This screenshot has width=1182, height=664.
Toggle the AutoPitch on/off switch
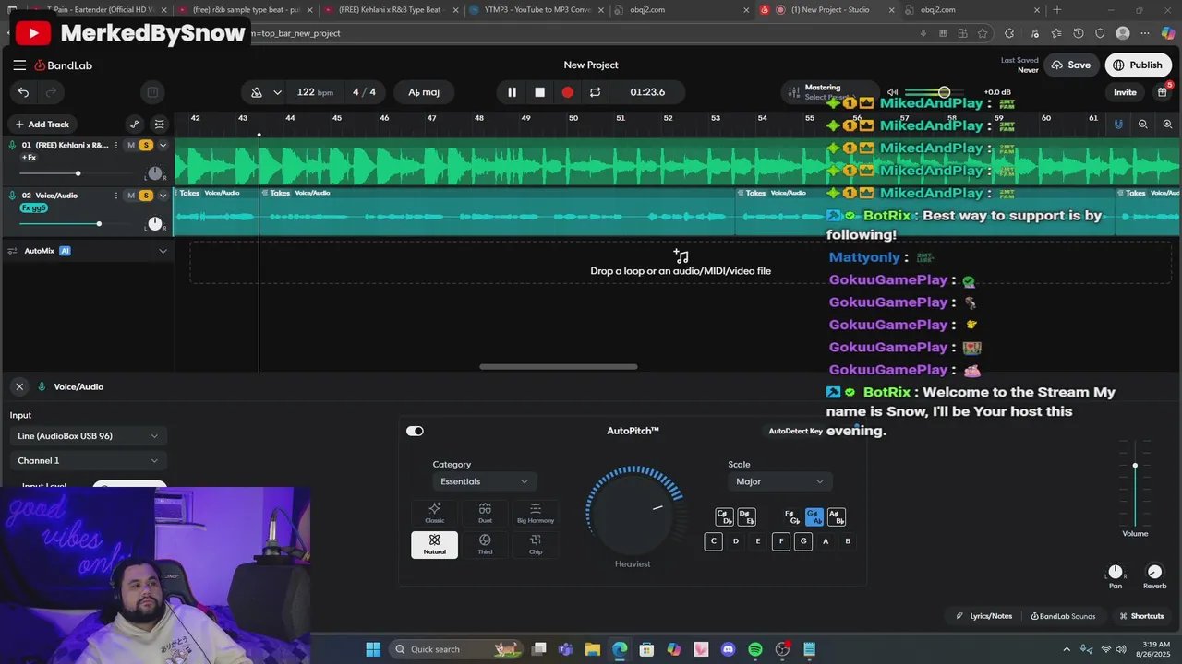tap(415, 431)
